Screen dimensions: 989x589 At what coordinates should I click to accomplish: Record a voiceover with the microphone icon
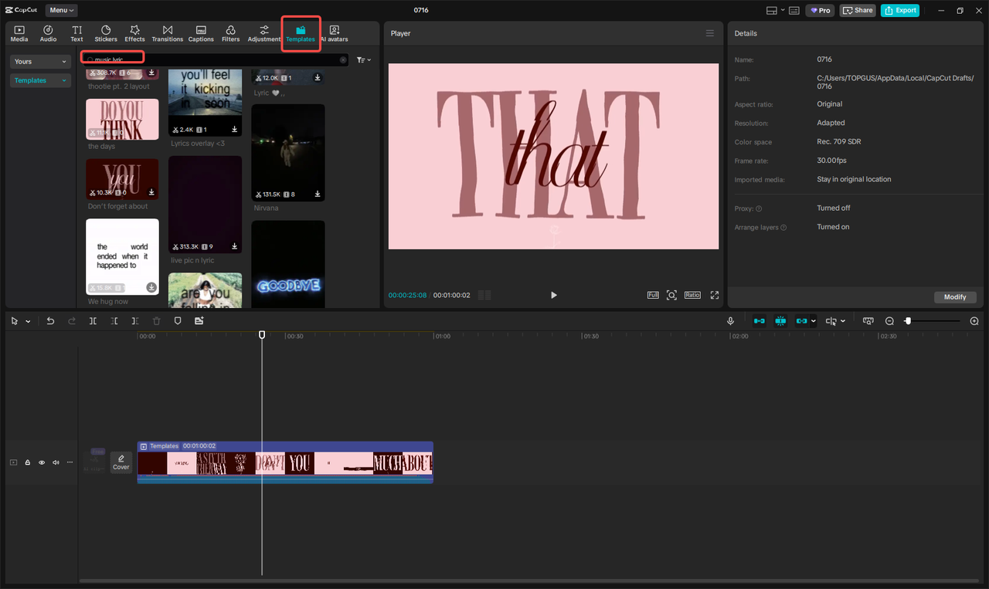731,320
